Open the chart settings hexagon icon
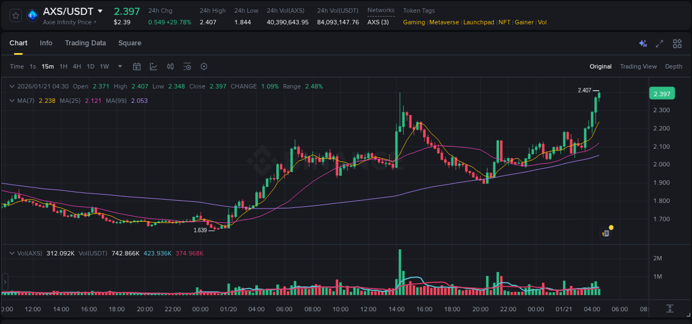 [204, 66]
